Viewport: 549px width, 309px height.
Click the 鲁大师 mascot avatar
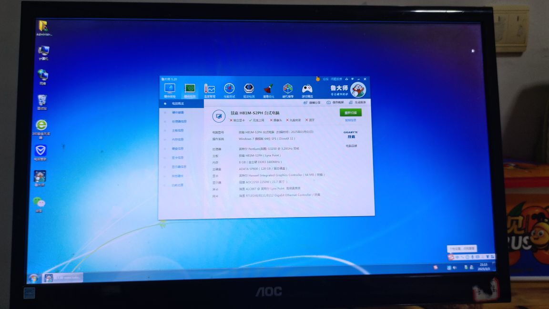tap(357, 90)
